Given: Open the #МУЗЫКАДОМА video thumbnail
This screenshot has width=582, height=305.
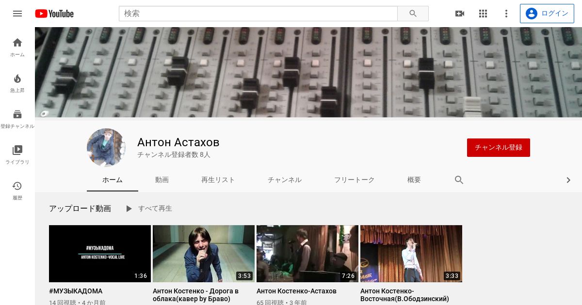Looking at the screenshot, I should coord(100,254).
